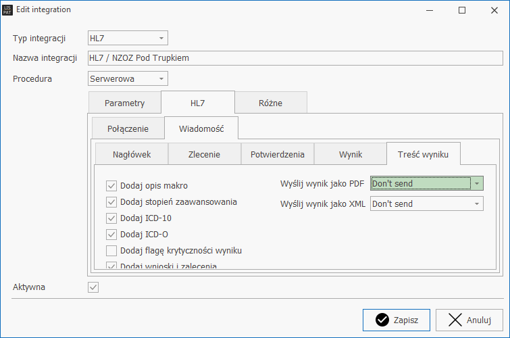
Task: Open the Potwierdzenia tab
Action: (x=277, y=154)
